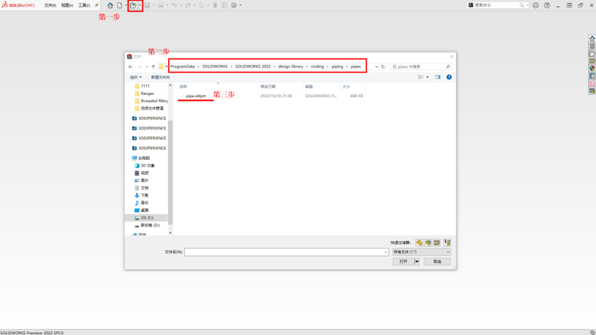
Task: Click ProgramData in the address path
Action: [x=182, y=67]
